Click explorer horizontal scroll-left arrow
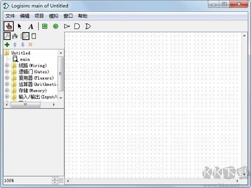 pyautogui.click(x=7, y=105)
